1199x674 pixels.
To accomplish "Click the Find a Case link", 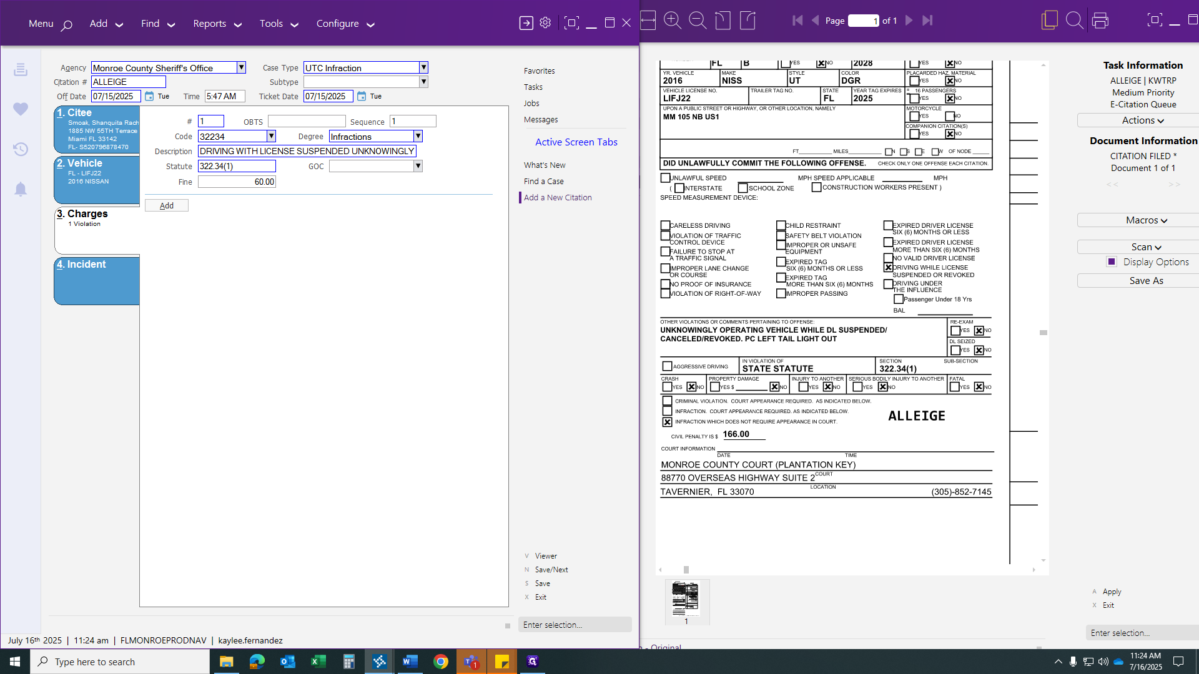I will (x=543, y=181).
